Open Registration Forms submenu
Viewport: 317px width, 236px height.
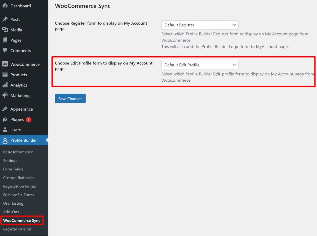click(20, 186)
